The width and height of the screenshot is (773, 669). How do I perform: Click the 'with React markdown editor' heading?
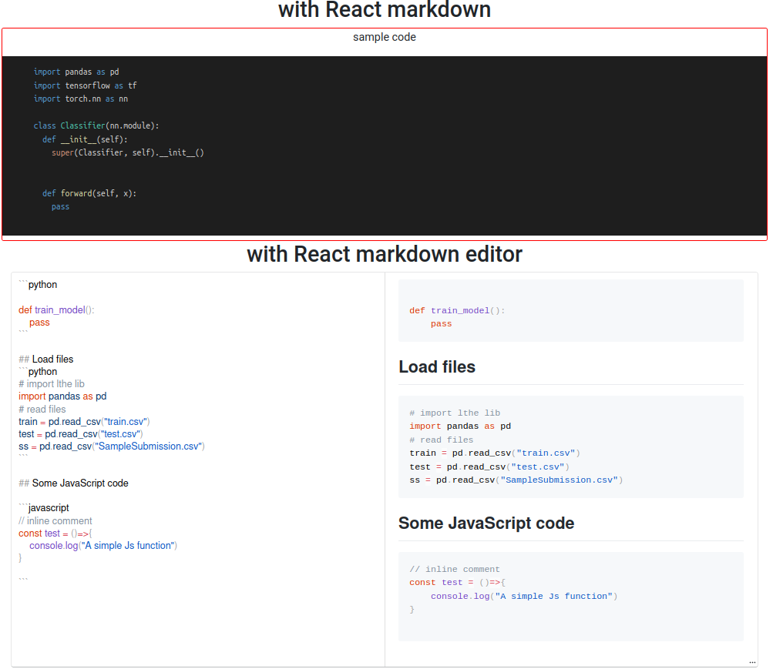click(385, 255)
